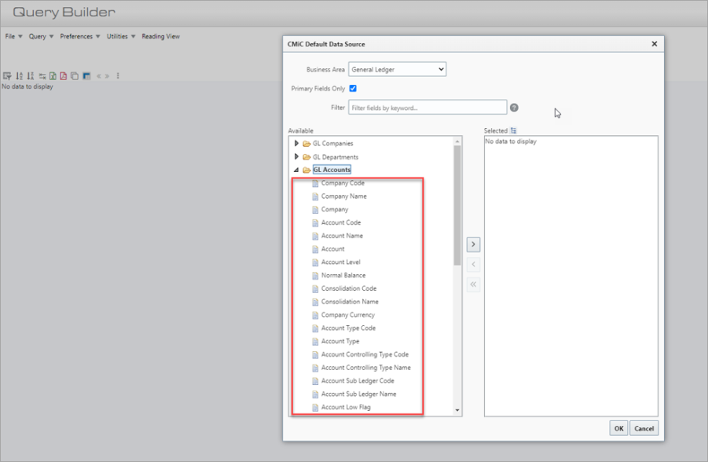The image size is (708, 462).
Task: Open the Utilities menu
Action: pyautogui.click(x=121, y=36)
